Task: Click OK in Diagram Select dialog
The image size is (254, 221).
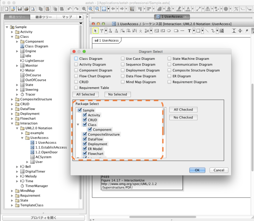Action: (x=197, y=170)
